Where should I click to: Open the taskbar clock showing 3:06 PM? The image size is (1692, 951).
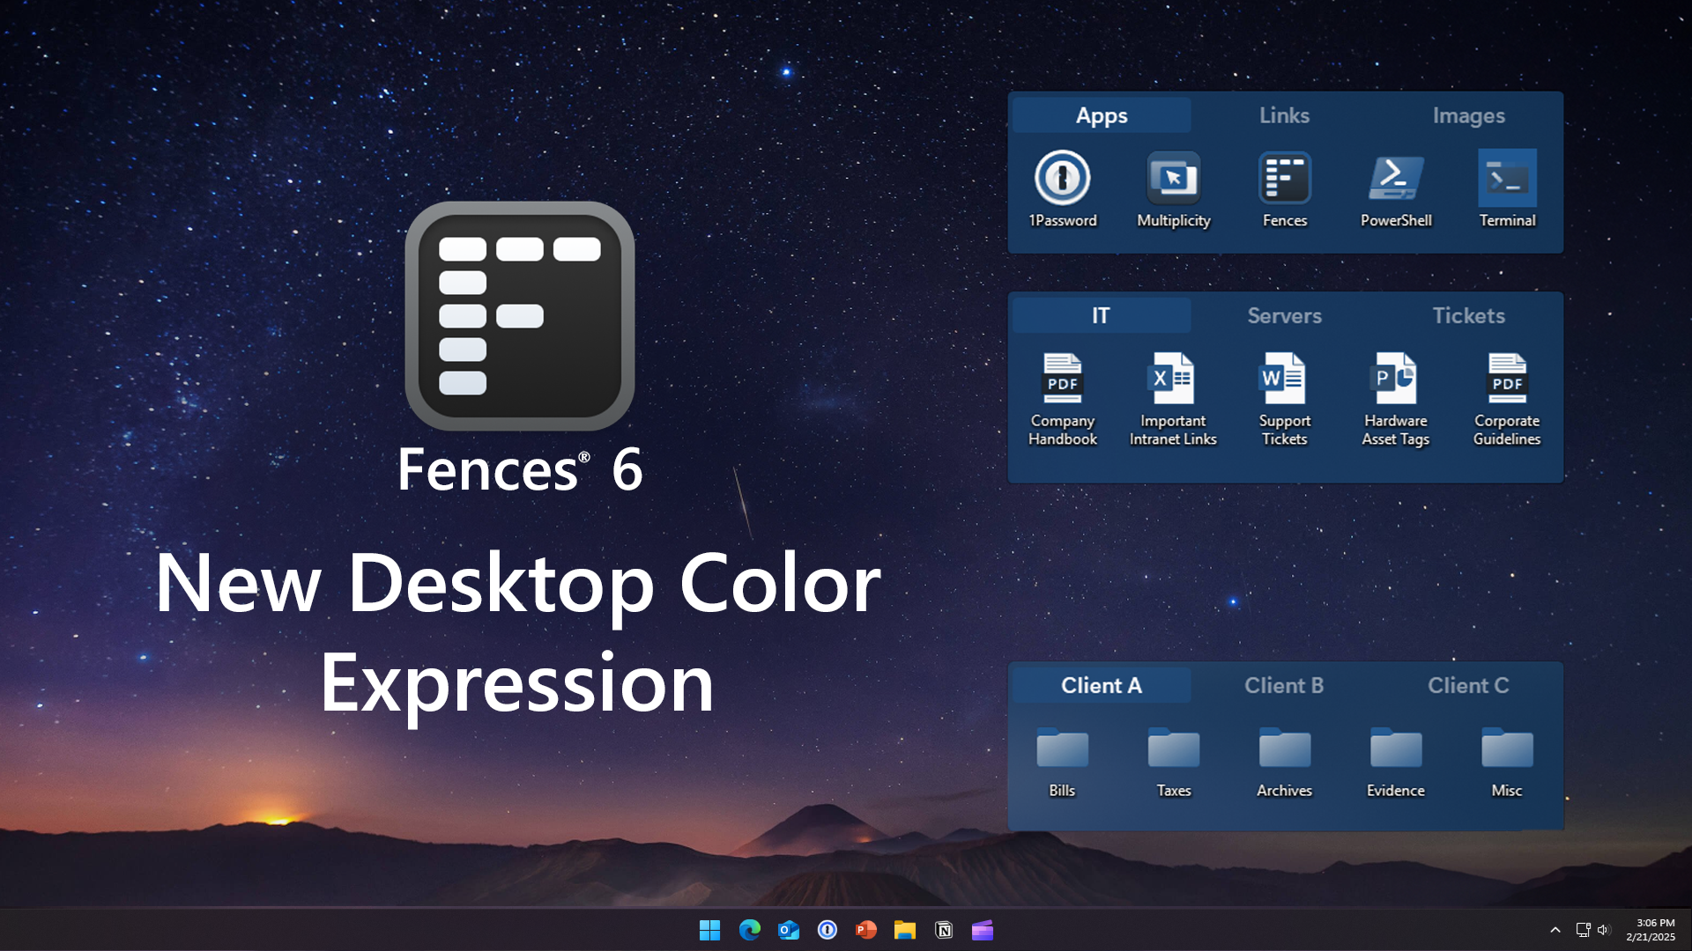tap(1651, 930)
